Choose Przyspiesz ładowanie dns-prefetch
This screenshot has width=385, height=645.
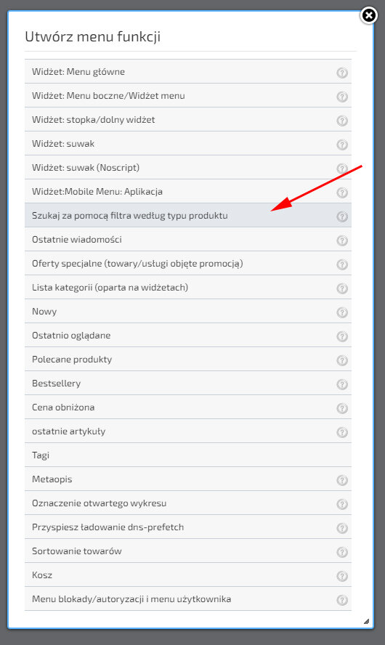pos(188,527)
